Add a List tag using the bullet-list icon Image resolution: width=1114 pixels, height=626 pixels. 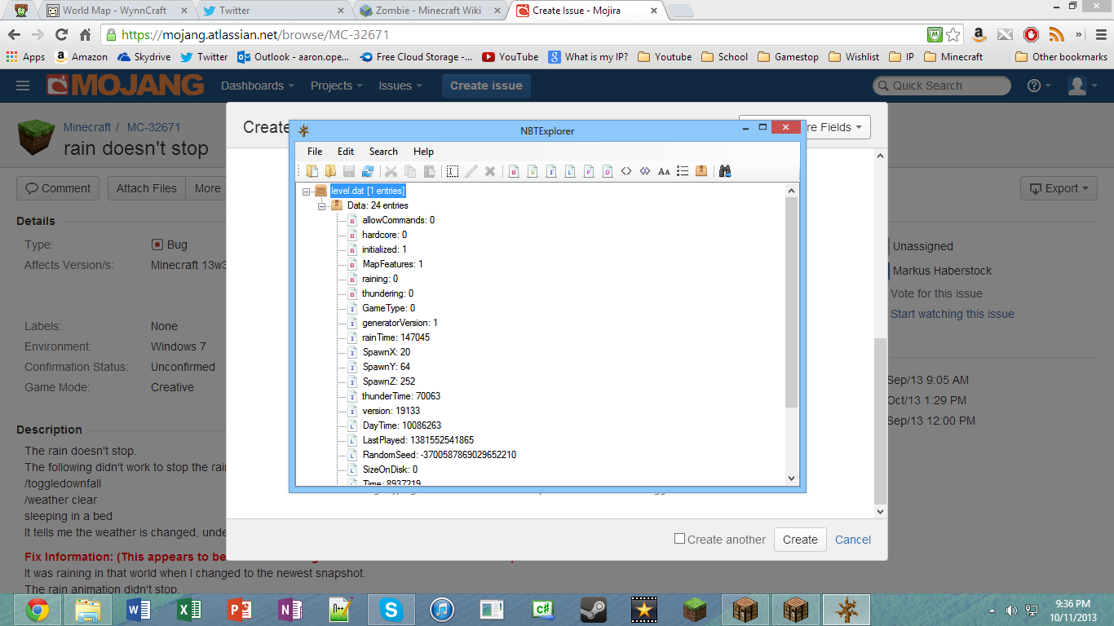pos(683,171)
